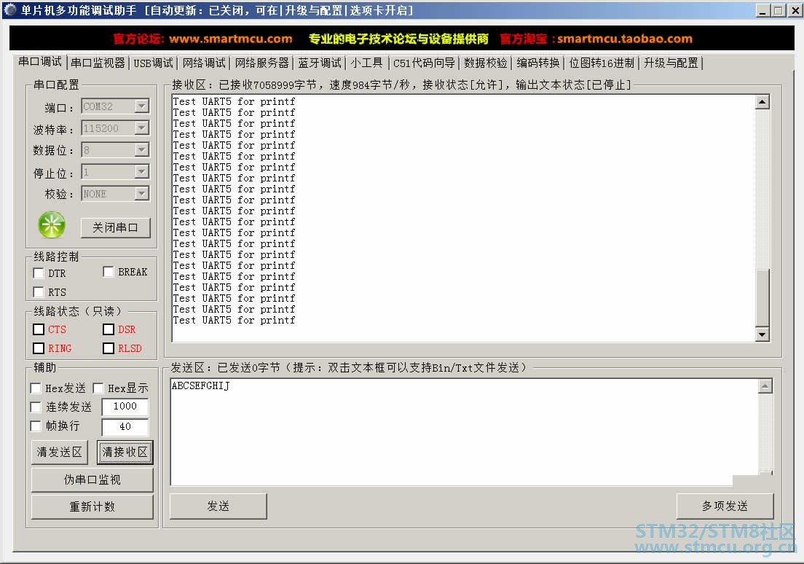Screen dimensions: 804x564
Task: Switch to the 串口调试 tab
Action: [40, 62]
